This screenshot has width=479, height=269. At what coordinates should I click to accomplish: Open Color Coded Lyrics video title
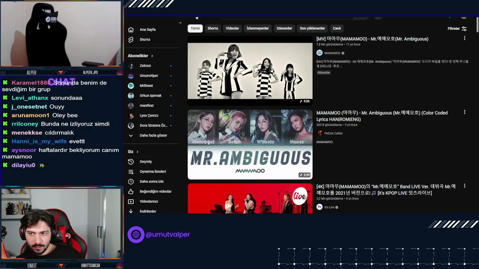(x=382, y=116)
